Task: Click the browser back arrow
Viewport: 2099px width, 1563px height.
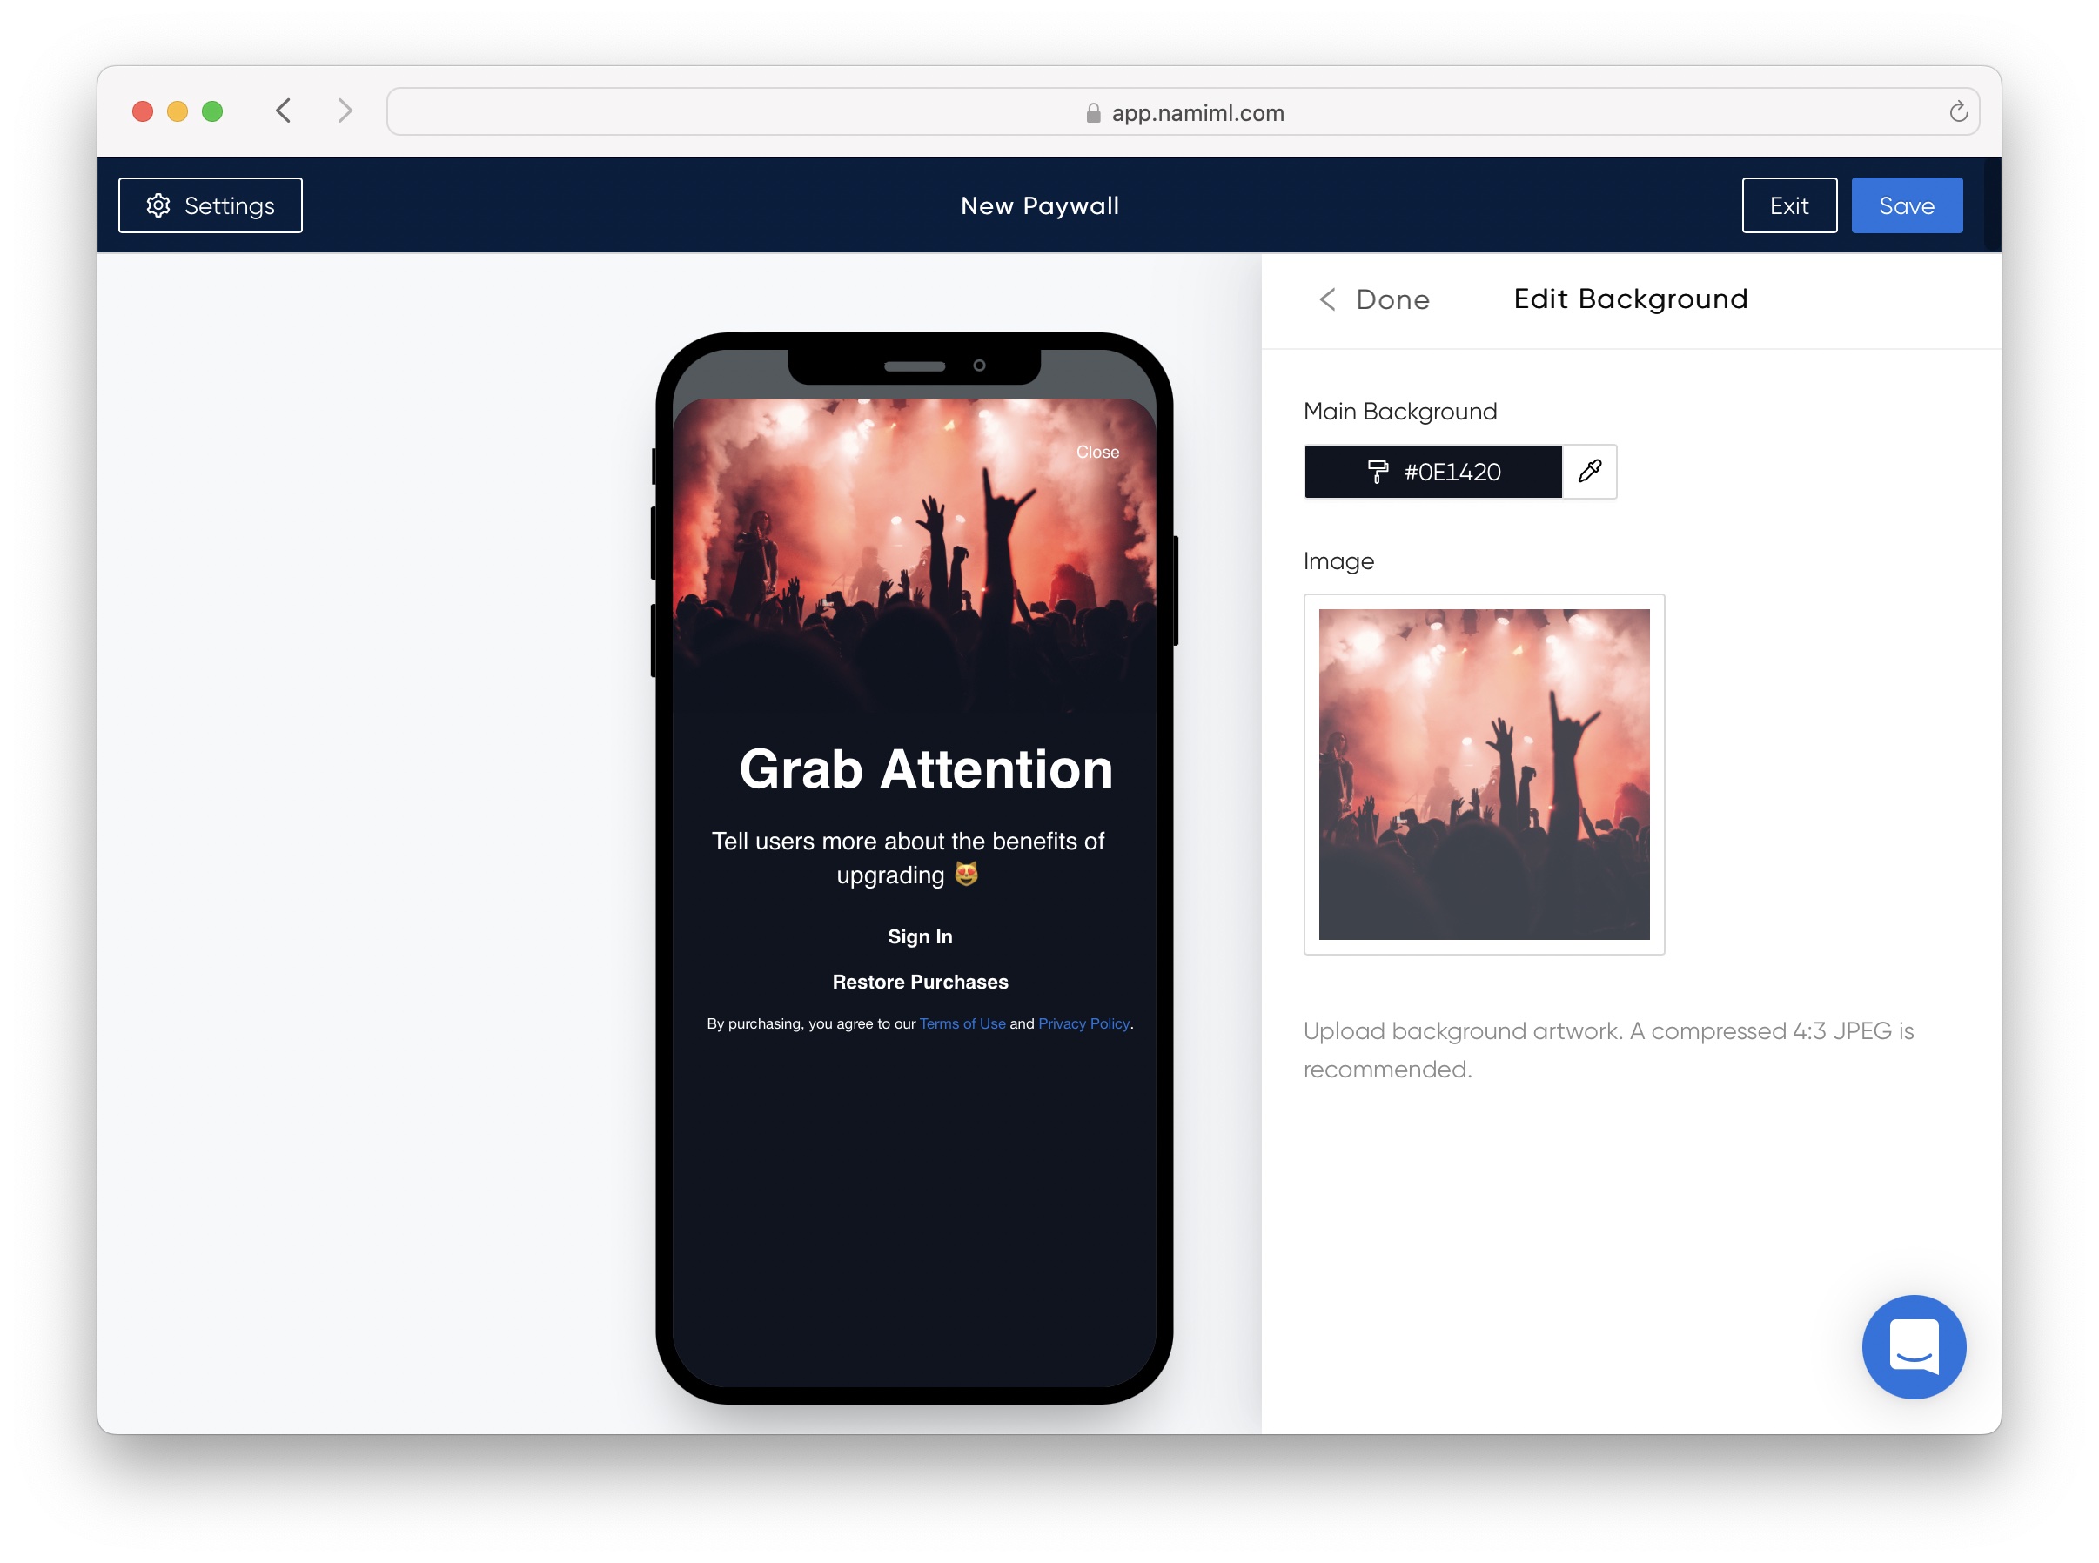Action: point(284,111)
